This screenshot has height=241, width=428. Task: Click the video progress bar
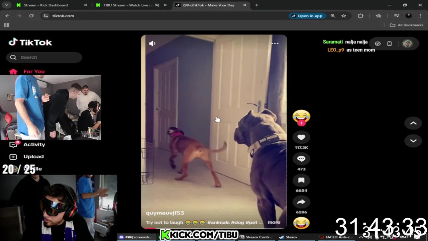pyautogui.click(x=214, y=228)
